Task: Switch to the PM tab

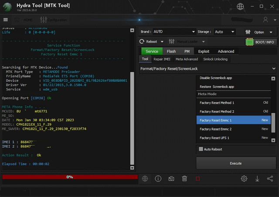Action: pos(187,51)
